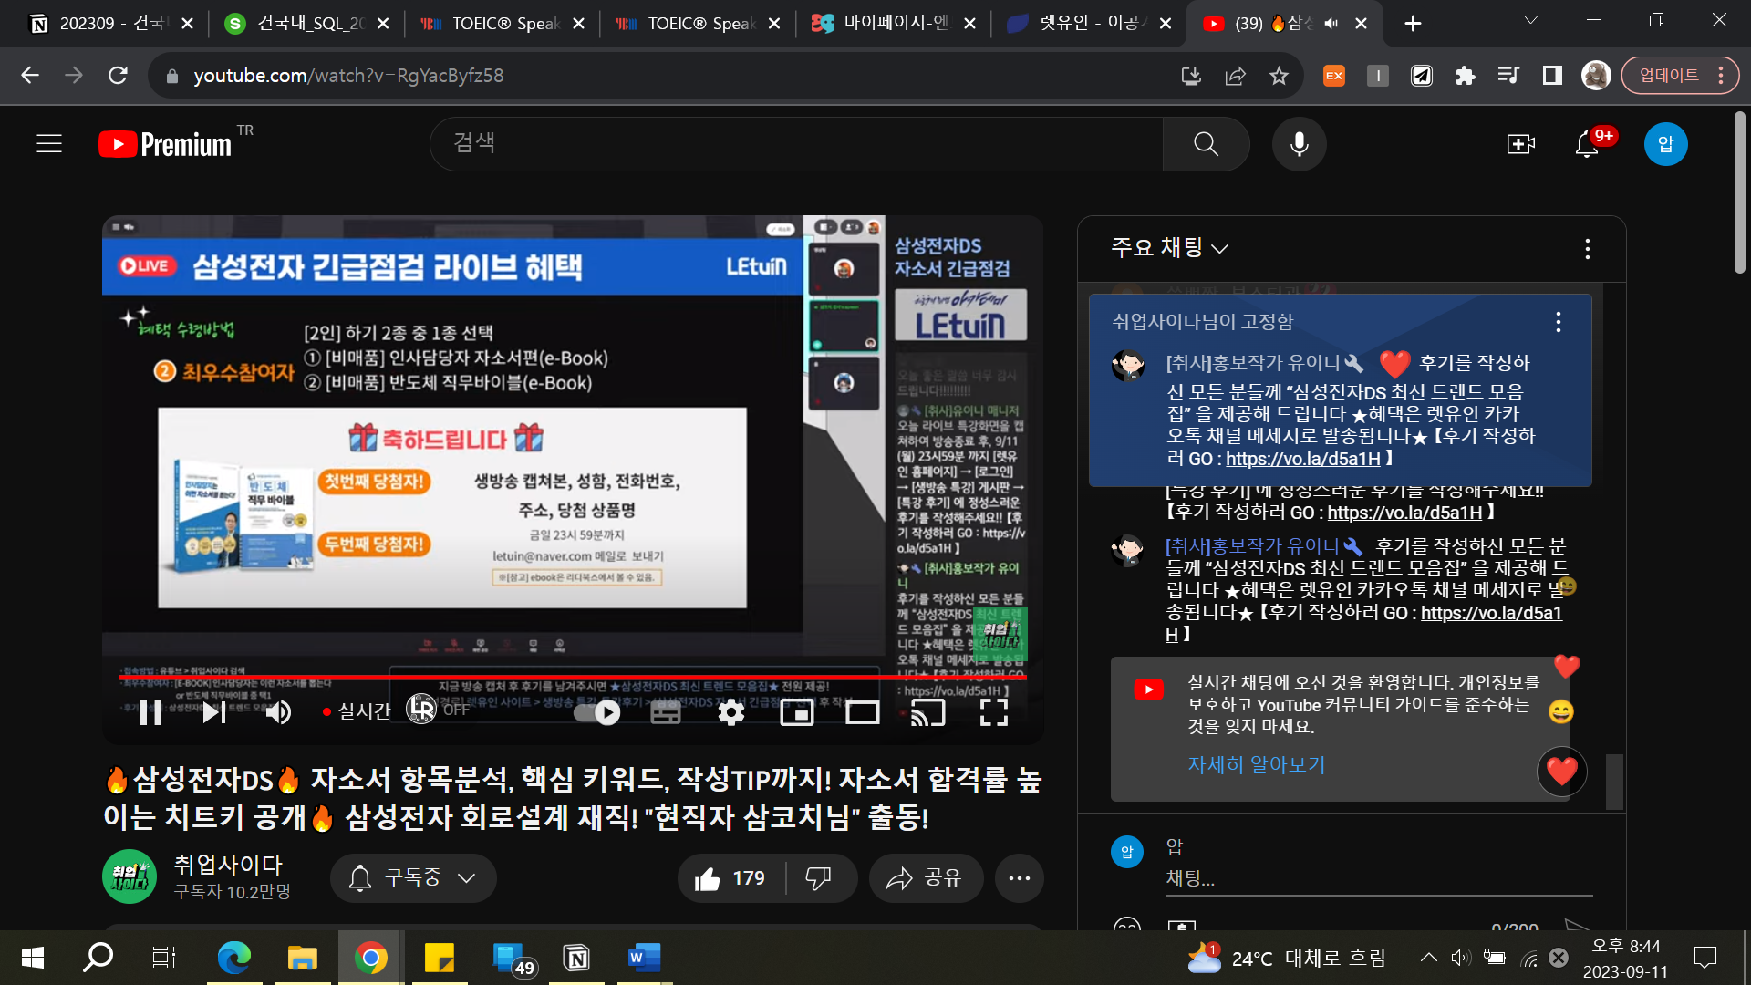The height and width of the screenshot is (985, 1751).
Task: Open Word from the taskbar
Action: click(645, 958)
